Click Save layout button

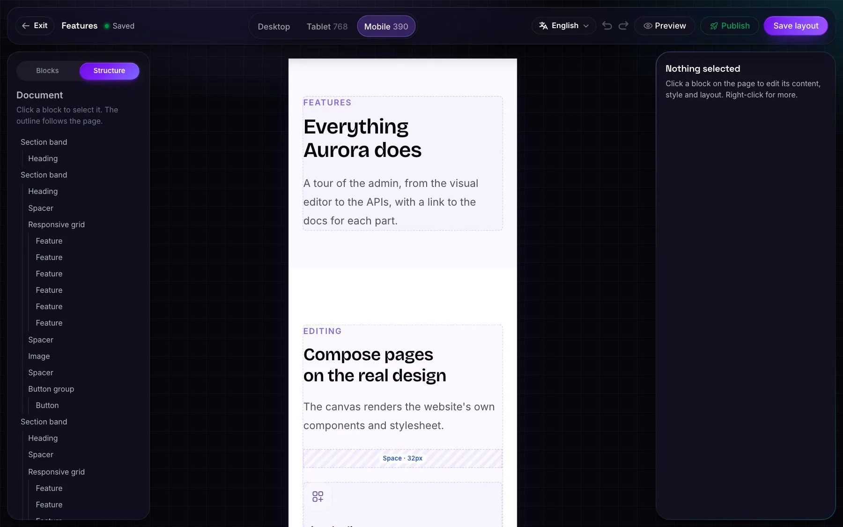click(x=796, y=26)
